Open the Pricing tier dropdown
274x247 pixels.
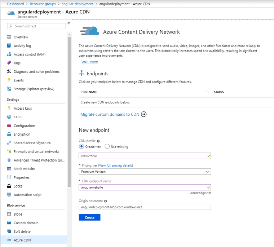coord(145,172)
